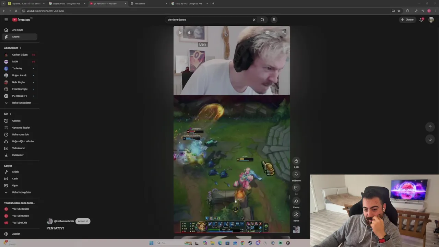Click the Oluştur create button
The image size is (439, 247).
[x=407, y=20]
